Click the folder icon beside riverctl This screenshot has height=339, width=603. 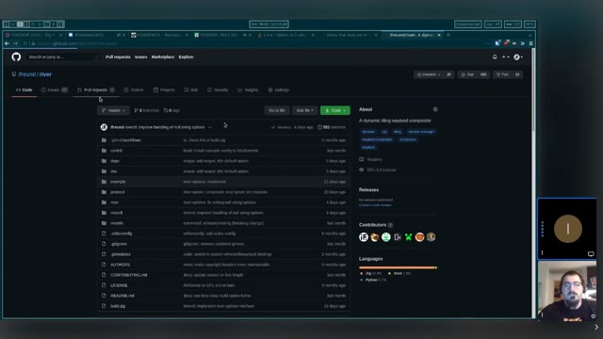pyautogui.click(x=104, y=213)
